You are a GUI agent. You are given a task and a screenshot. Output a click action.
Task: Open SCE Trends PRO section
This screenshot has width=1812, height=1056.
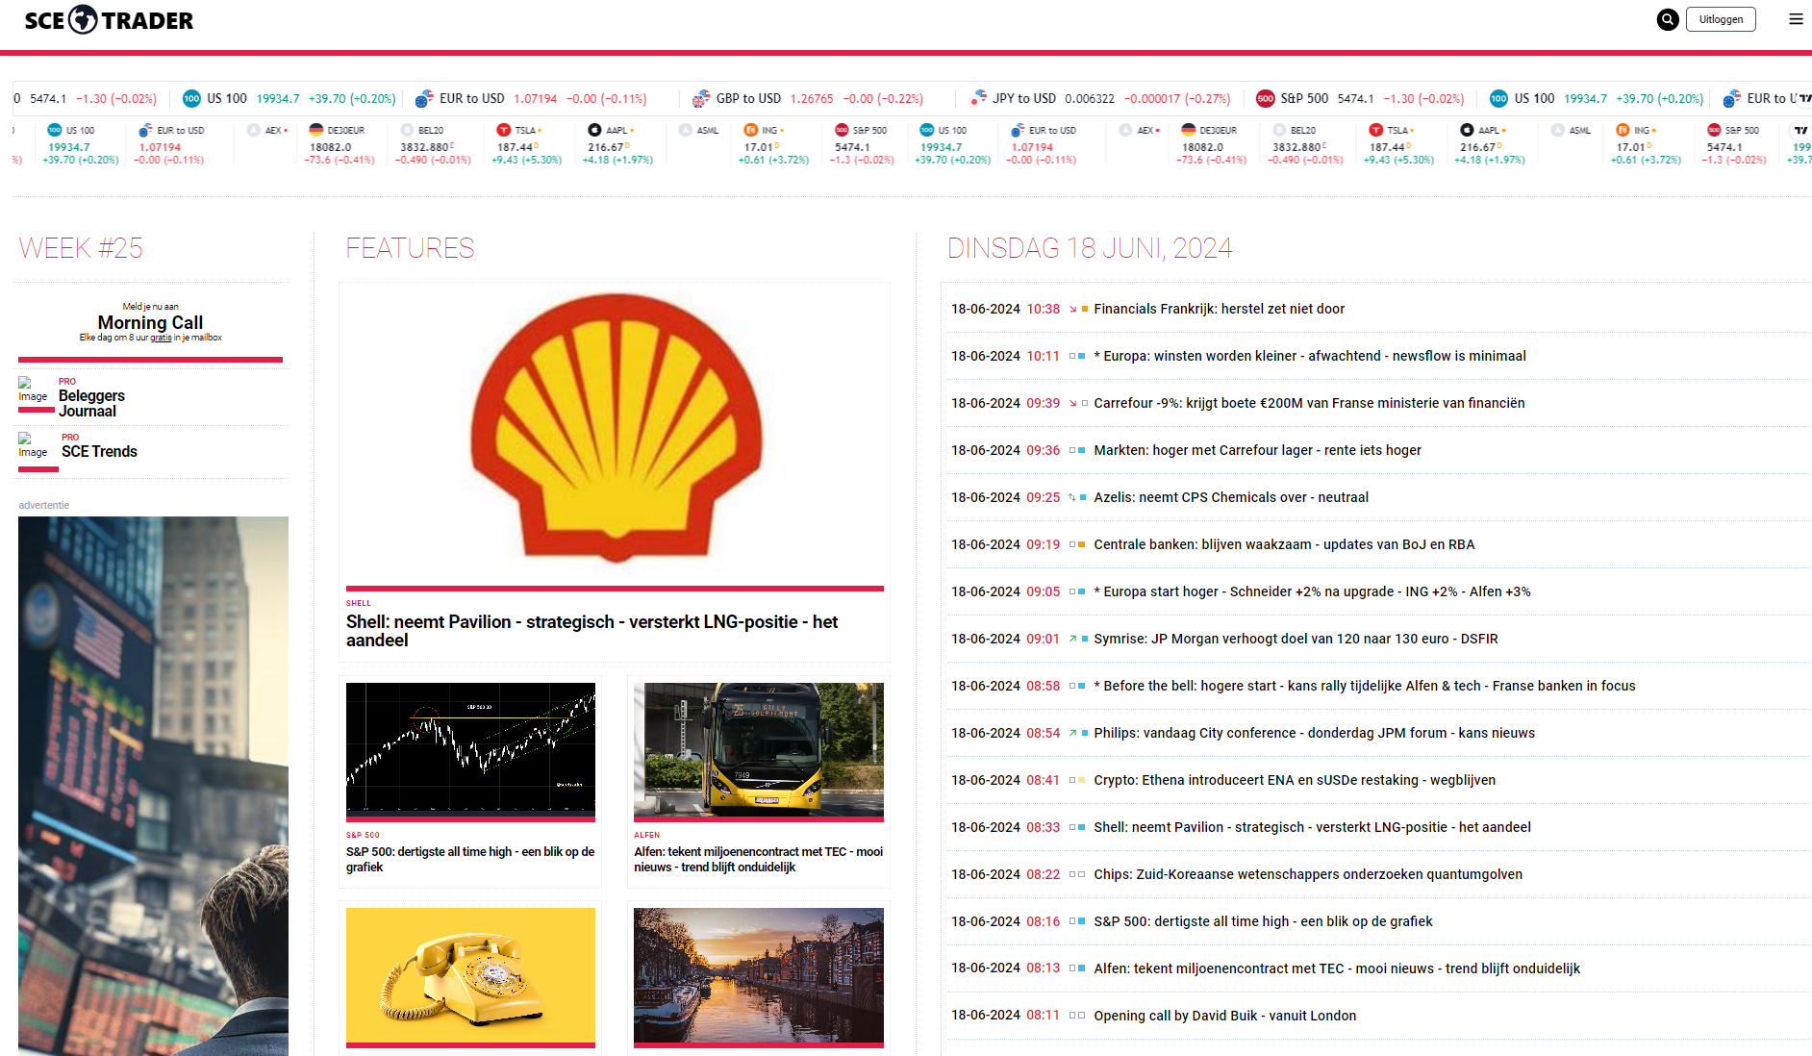click(x=99, y=451)
